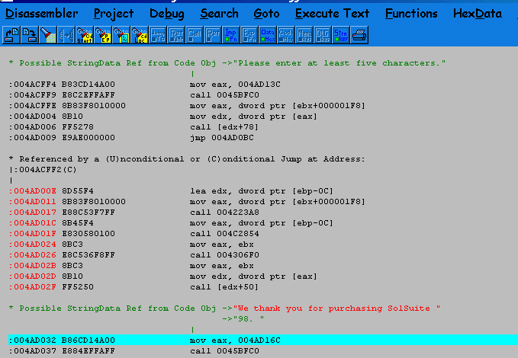The height and width of the screenshot is (358, 518).
Task: Show the Data Hex view
Action: [x=267, y=34]
